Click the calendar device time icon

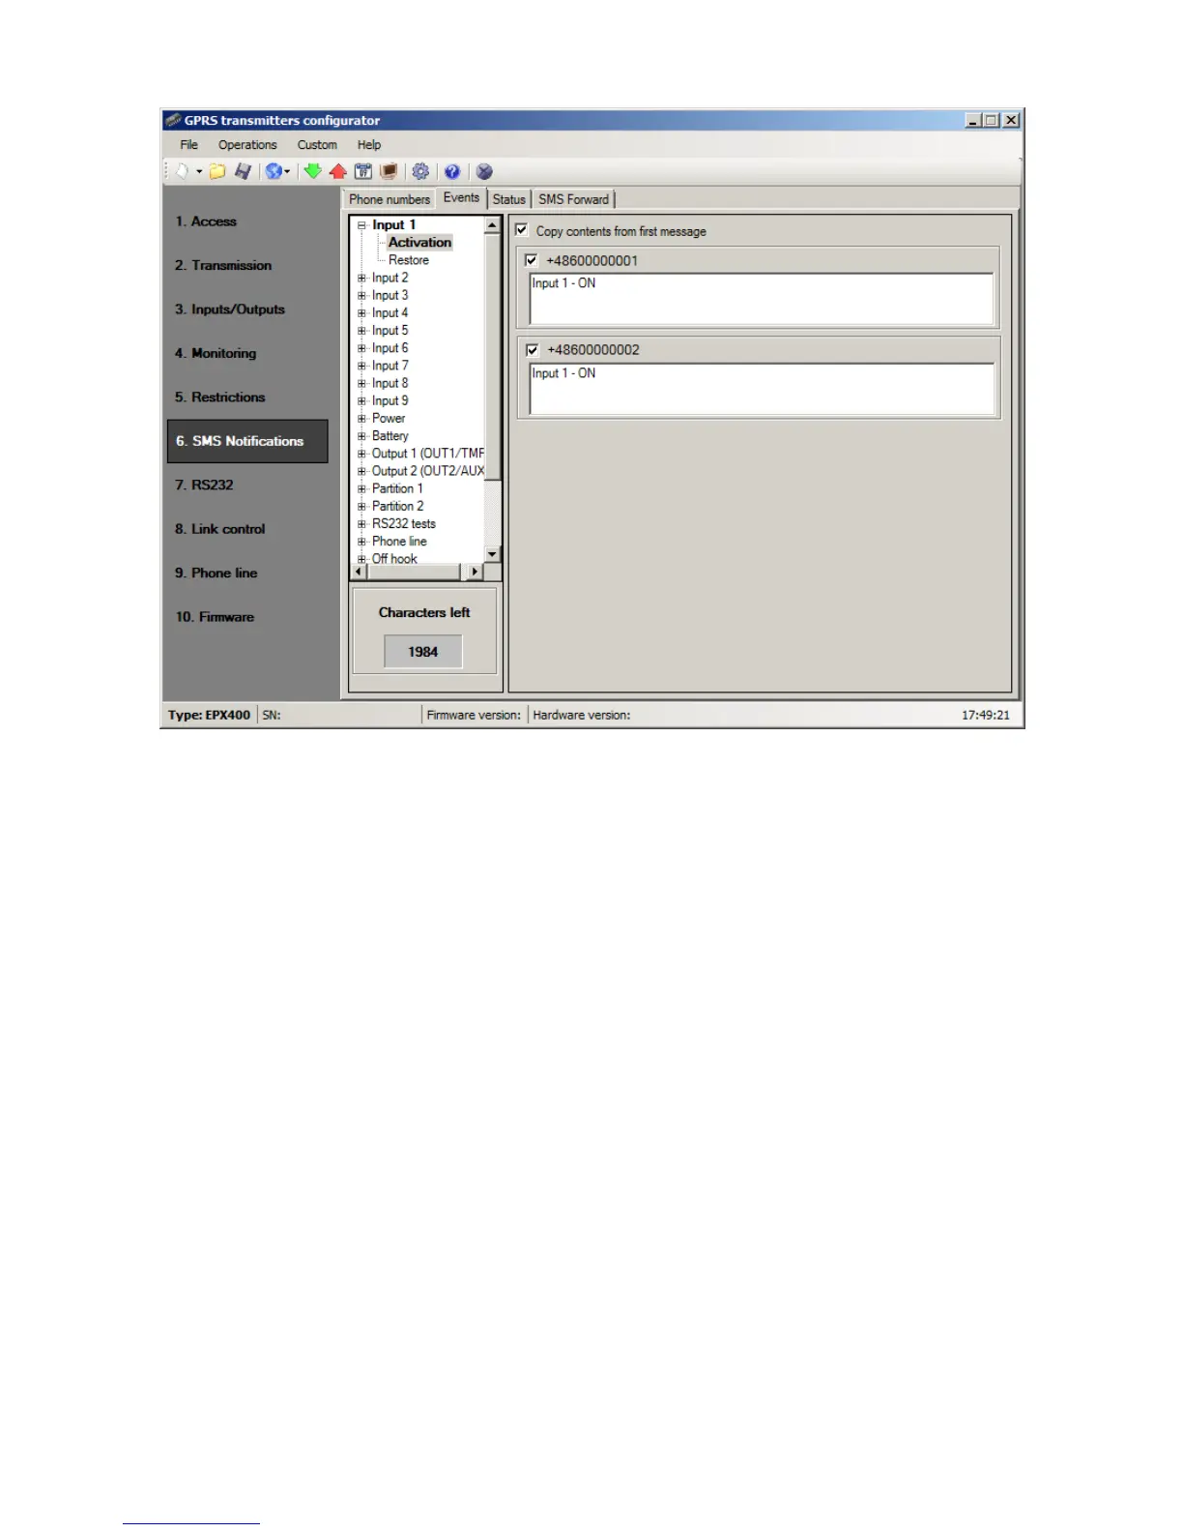click(x=363, y=171)
